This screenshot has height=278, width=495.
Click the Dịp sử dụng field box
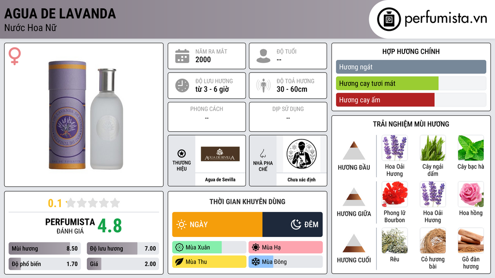pos(288,117)
